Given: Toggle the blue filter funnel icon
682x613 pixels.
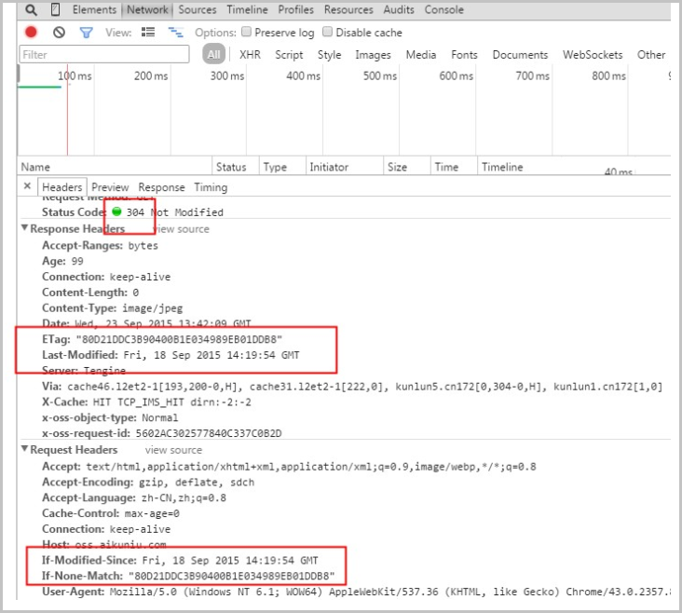Looking at the screenshot, I should point(86,33).
